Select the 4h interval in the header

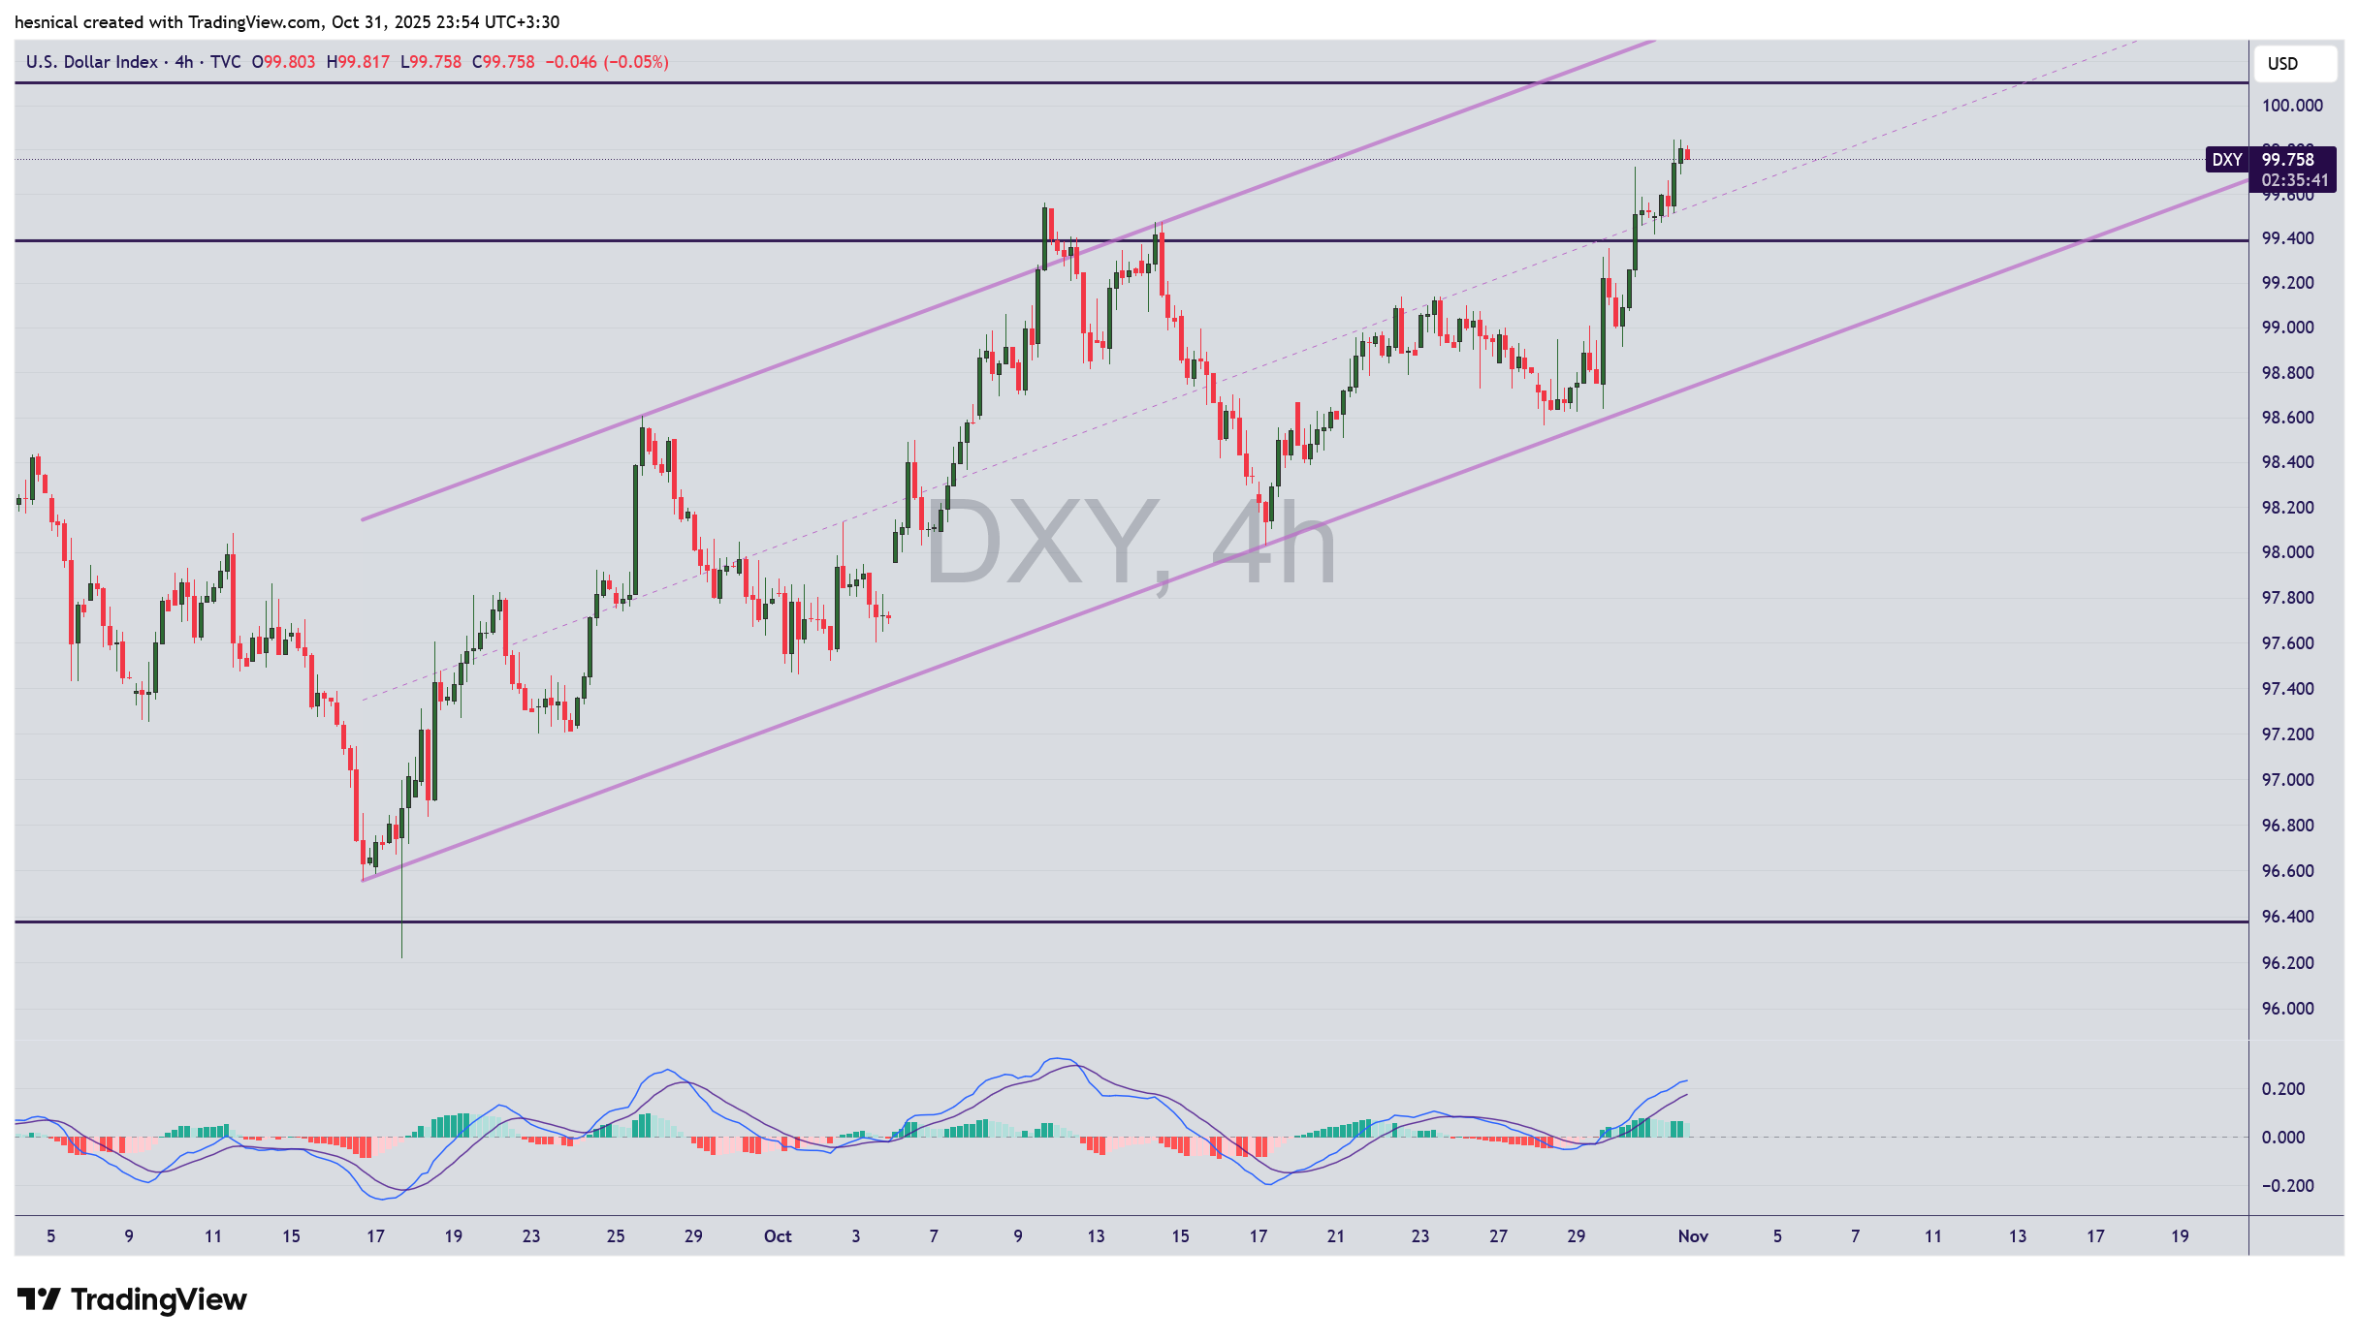click(183, 62)
